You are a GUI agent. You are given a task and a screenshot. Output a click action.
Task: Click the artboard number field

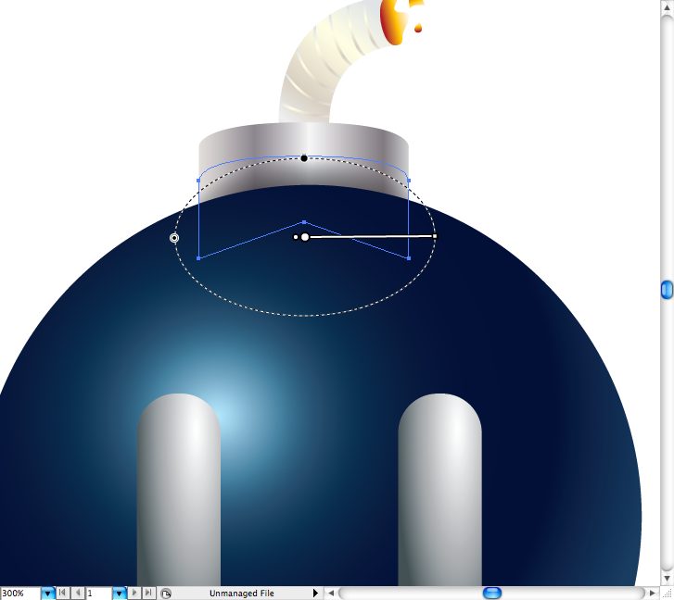[97, 593]
